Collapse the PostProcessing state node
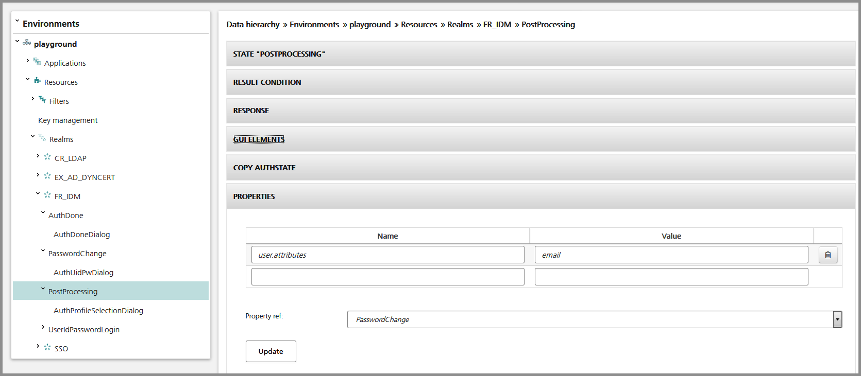The height and width of the screenshot is (376, 861). click(x=43, y=289)
